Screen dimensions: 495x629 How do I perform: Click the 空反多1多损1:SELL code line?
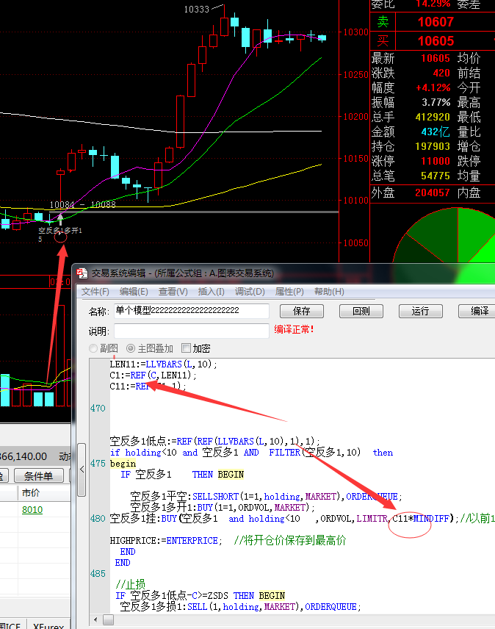[x=240, y=606]
